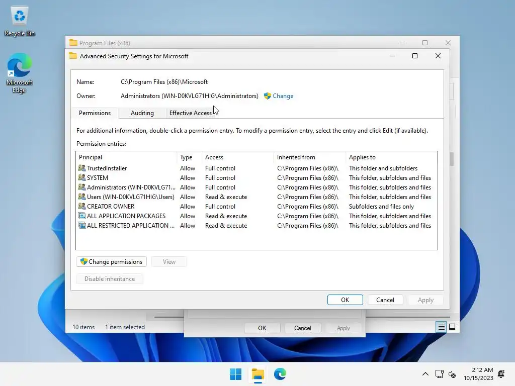Click the Change permissions button
This screenshot has width=515, height=386.
pos(111,261)
